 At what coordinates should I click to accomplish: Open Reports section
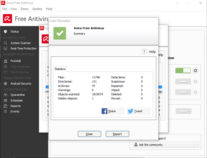[x=16, y=106]
